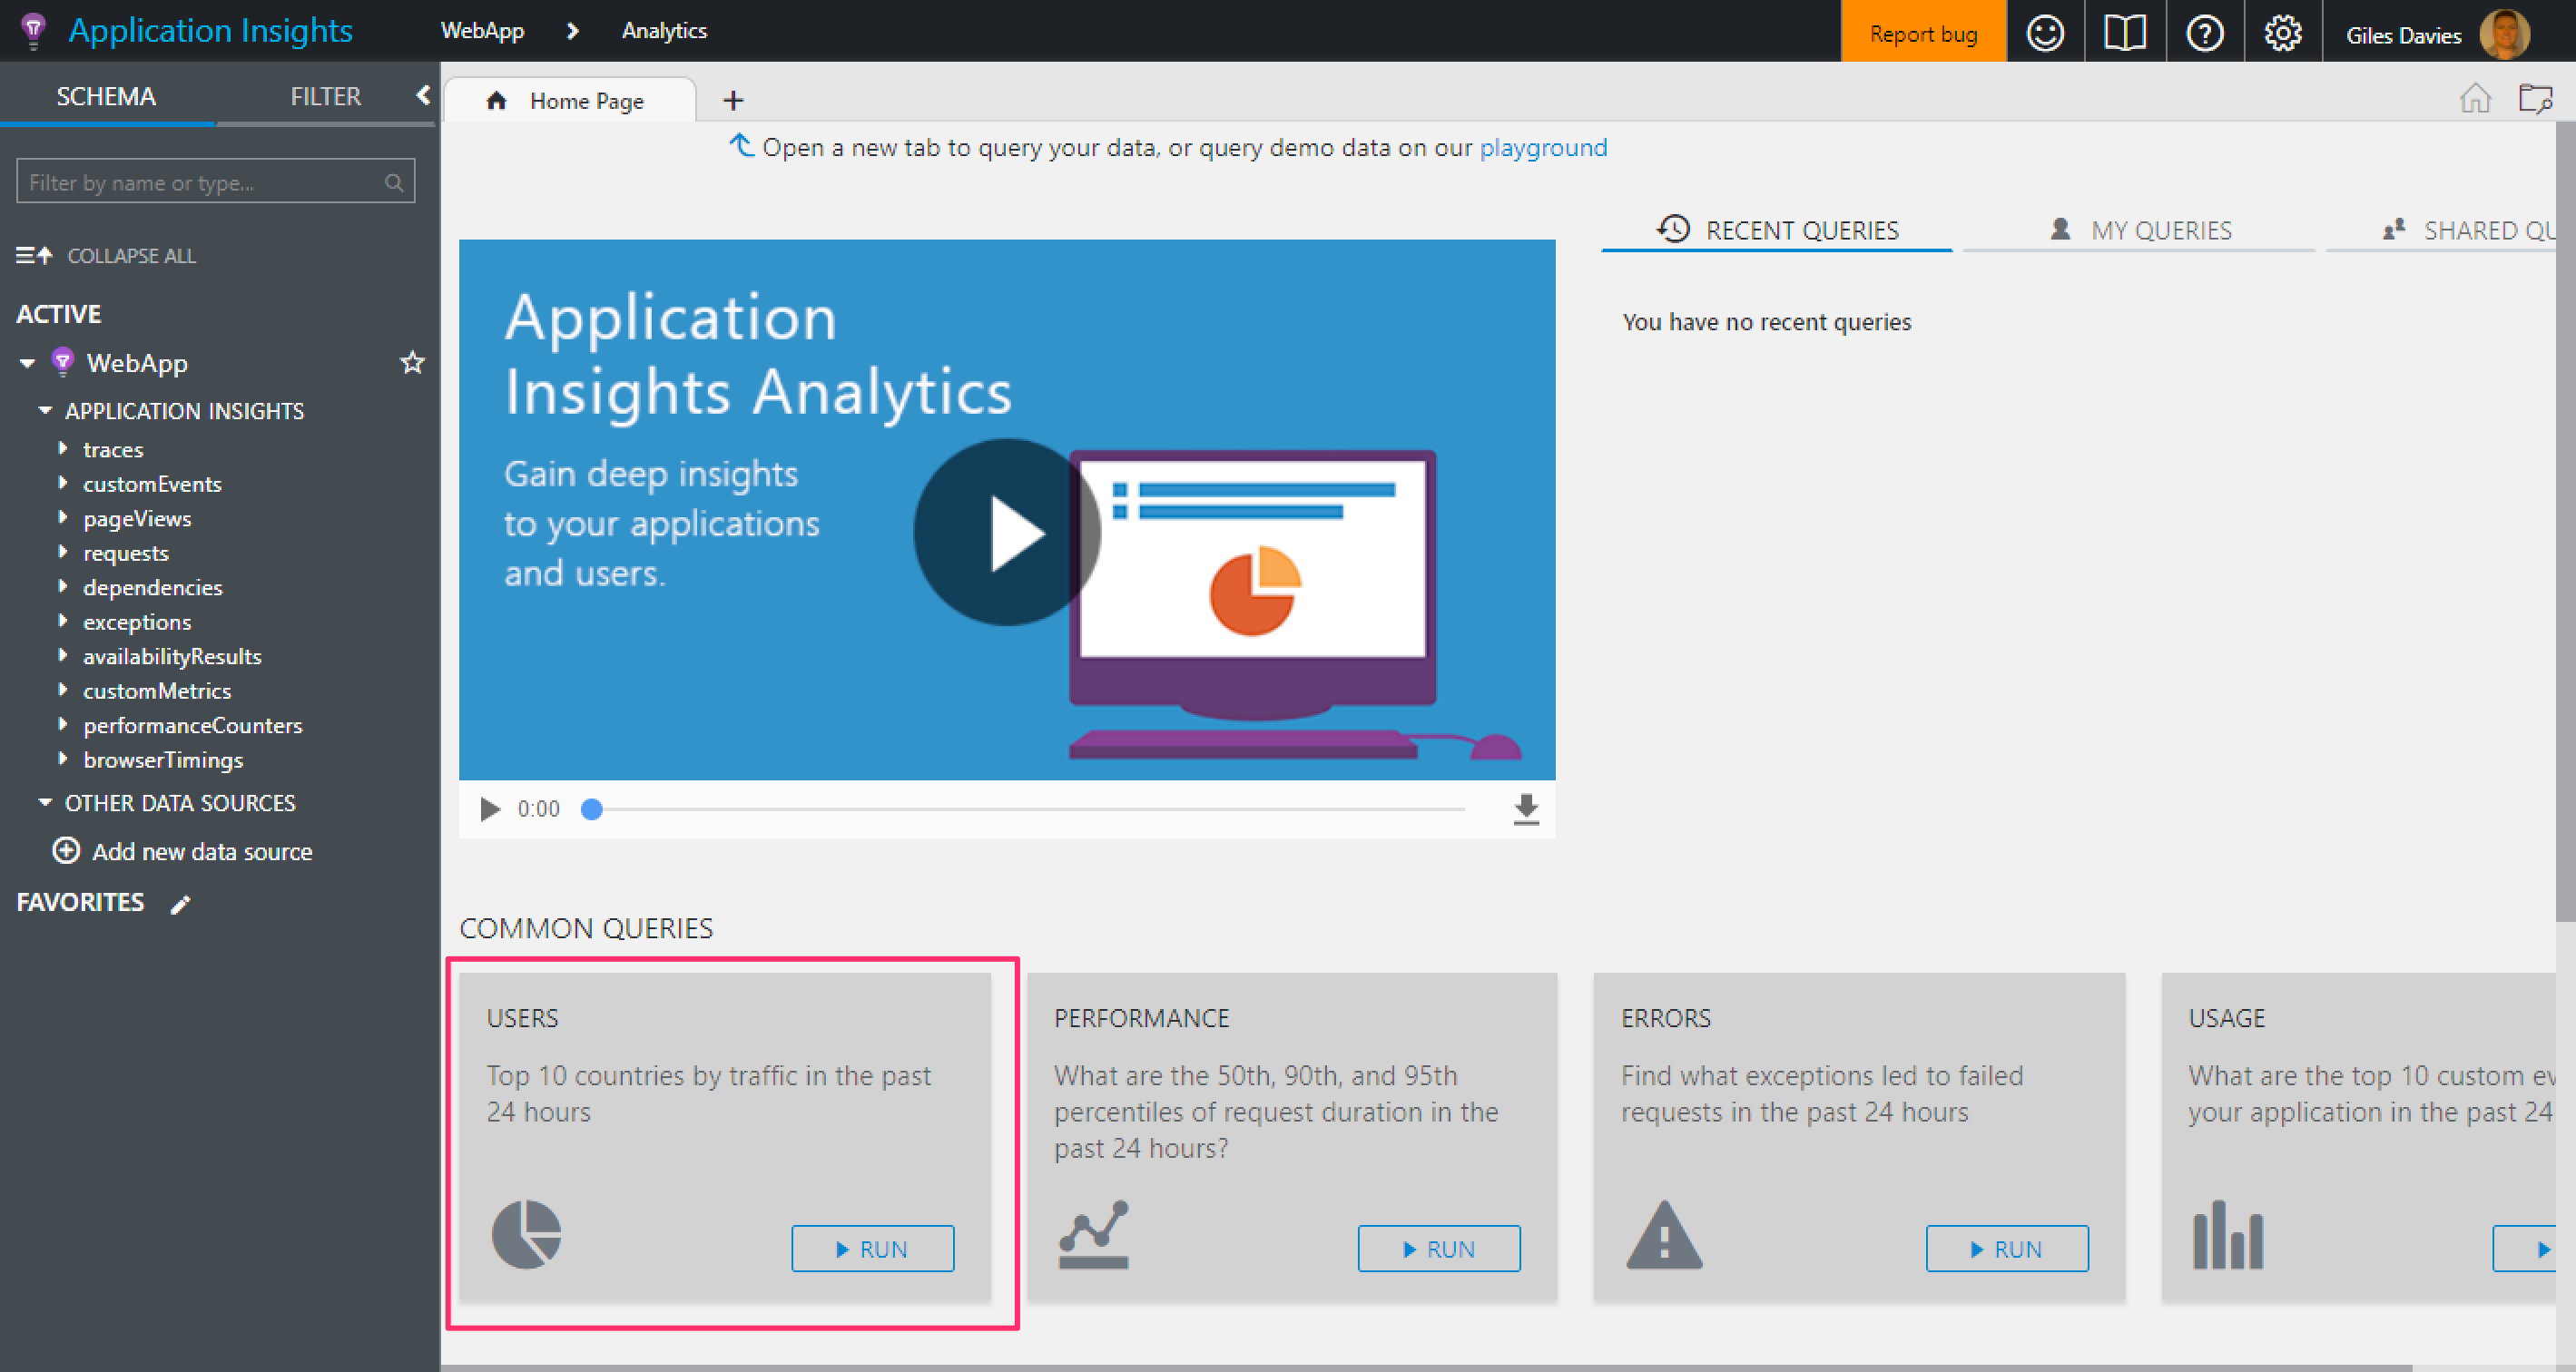Open the playground link
The width and height of the screenshot is (2576, 1372).
click(1542, 148)
